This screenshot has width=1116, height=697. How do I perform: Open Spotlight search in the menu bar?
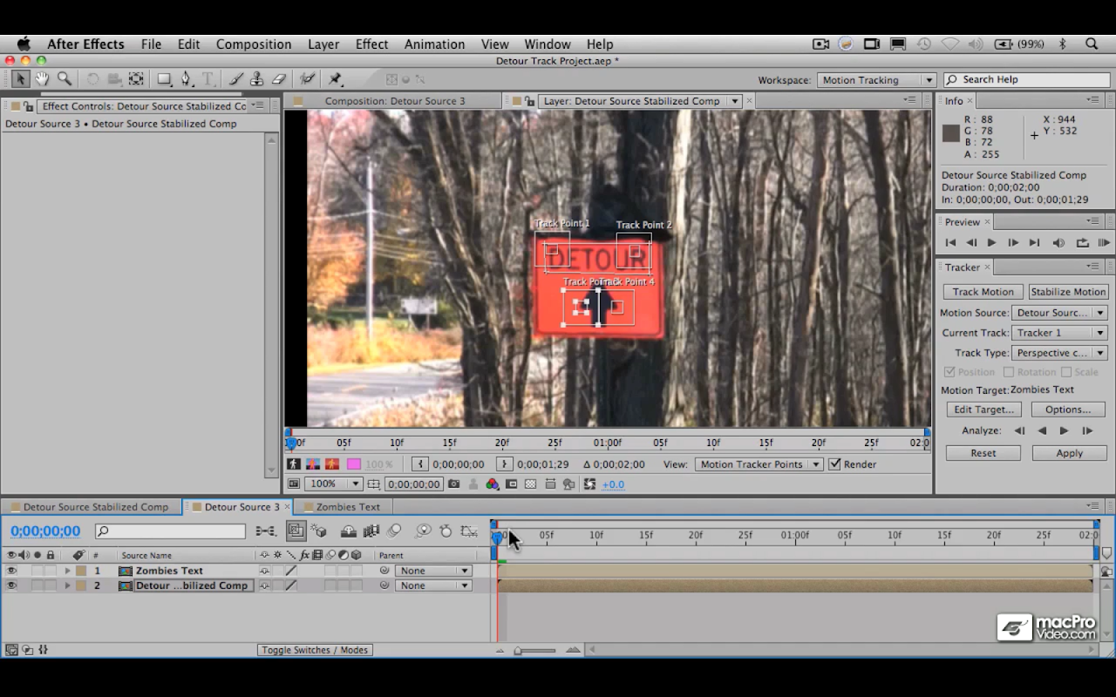(x=1092, y=44)
